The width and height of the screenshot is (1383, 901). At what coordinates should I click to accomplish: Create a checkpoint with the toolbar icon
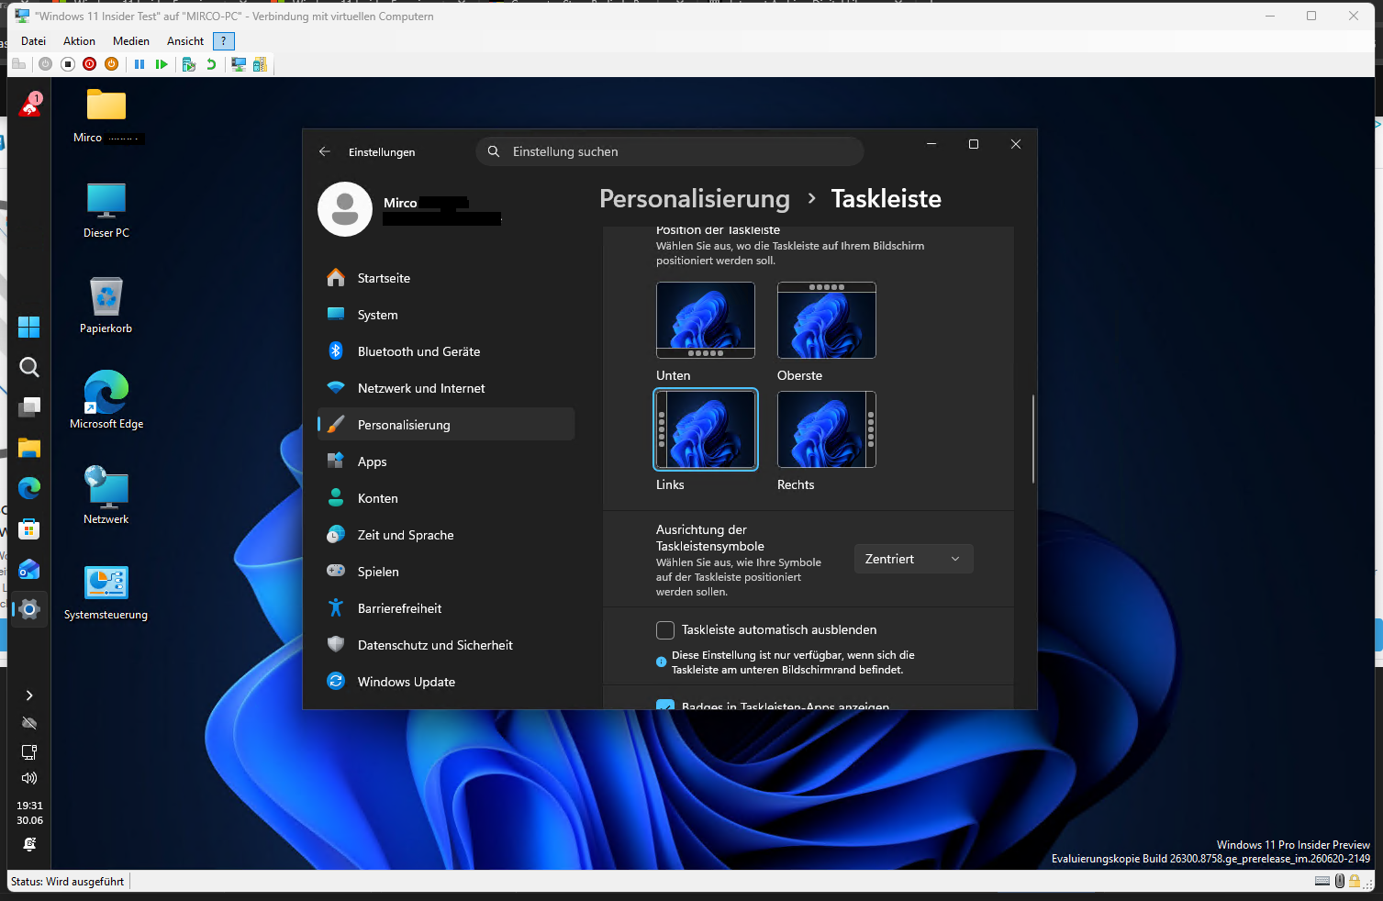(x=189, y=64)
